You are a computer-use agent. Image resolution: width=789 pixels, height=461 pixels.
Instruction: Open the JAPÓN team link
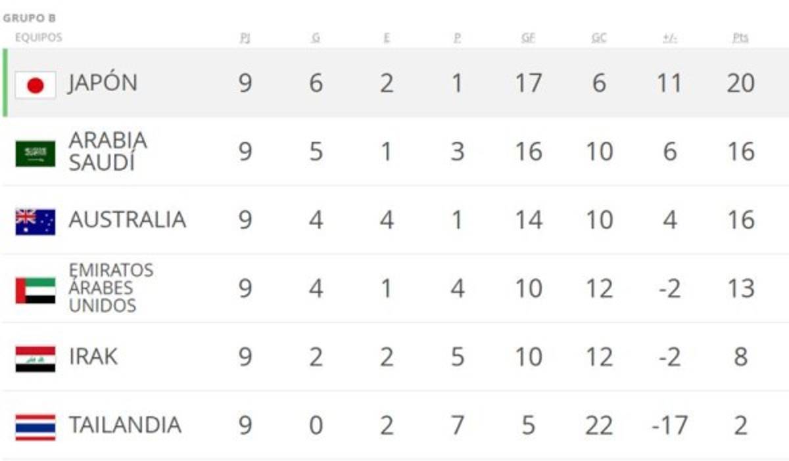[x=103, y=83]
